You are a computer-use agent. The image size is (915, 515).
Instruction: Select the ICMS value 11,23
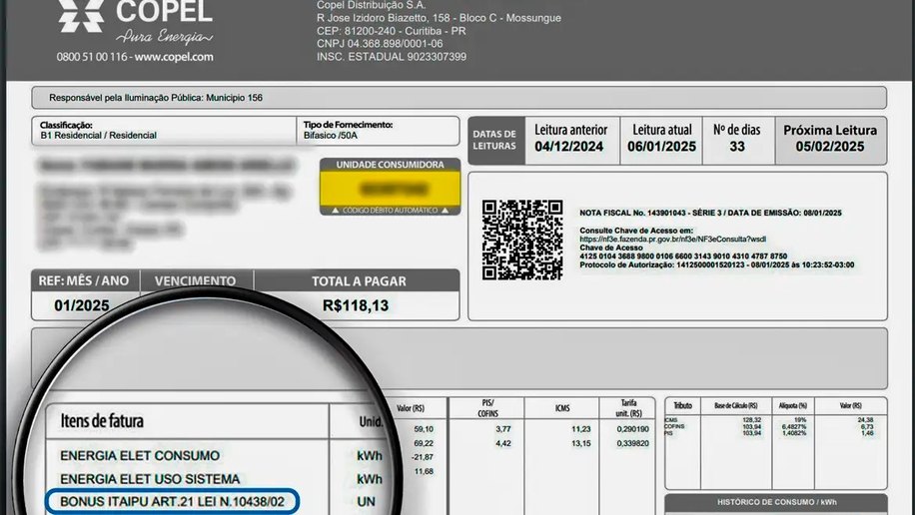pyautogui.click(x=580, y=429)
